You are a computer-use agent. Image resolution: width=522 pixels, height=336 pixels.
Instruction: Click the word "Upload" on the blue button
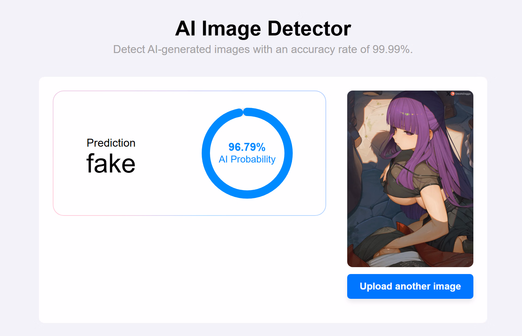[x=376, y=286]
